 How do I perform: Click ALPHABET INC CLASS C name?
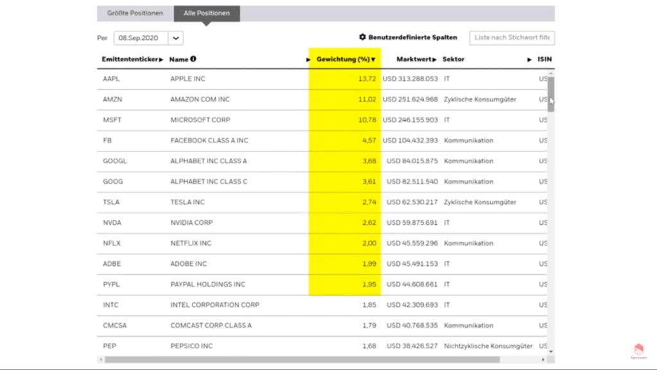pyautogui.click(x=209, y=182)
